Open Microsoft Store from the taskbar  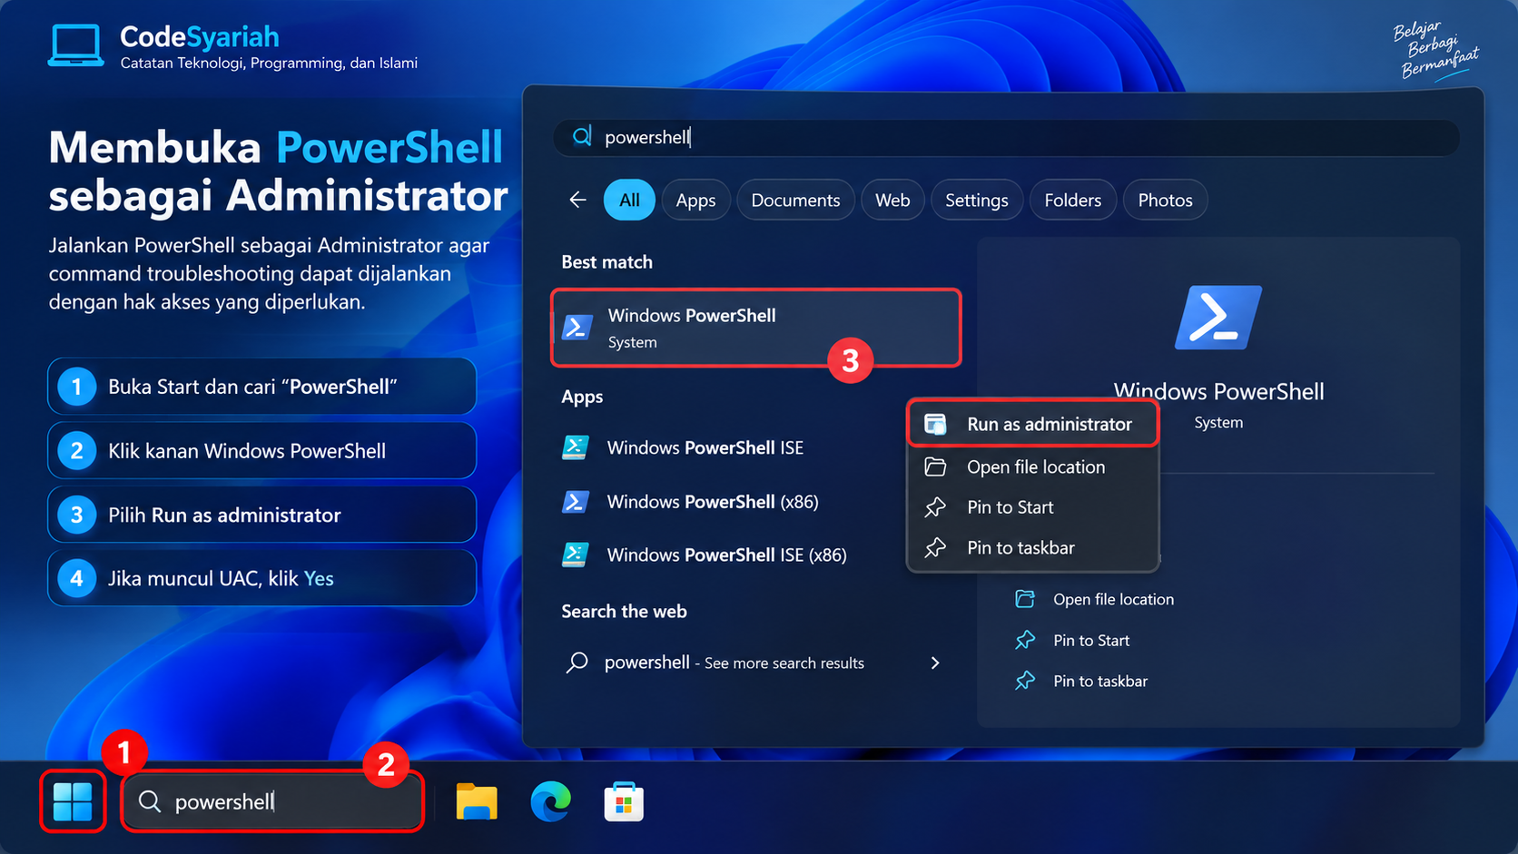point(624,802)
